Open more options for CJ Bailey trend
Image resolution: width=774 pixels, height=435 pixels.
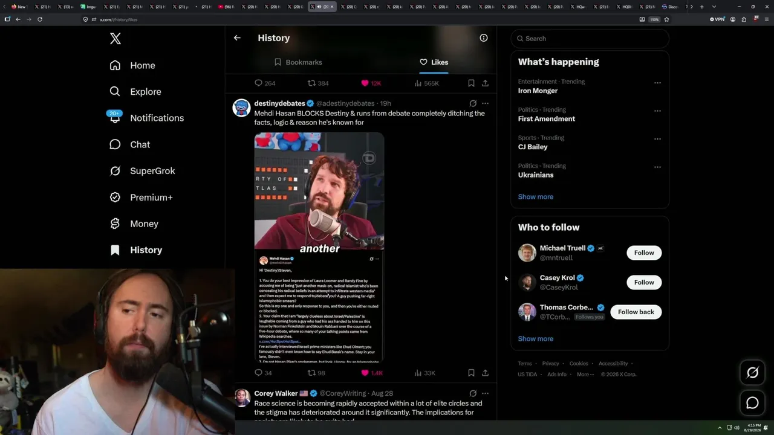point(657,139)
